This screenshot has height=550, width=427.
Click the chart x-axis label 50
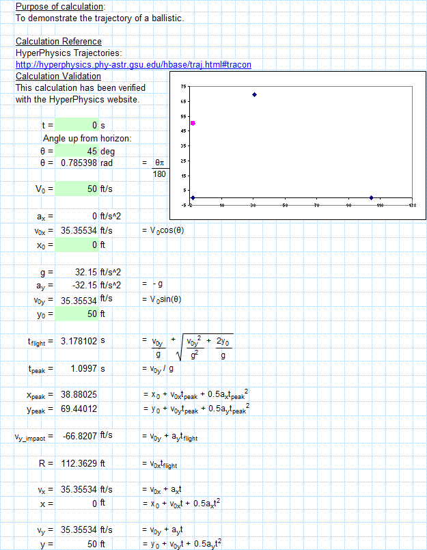286,205
